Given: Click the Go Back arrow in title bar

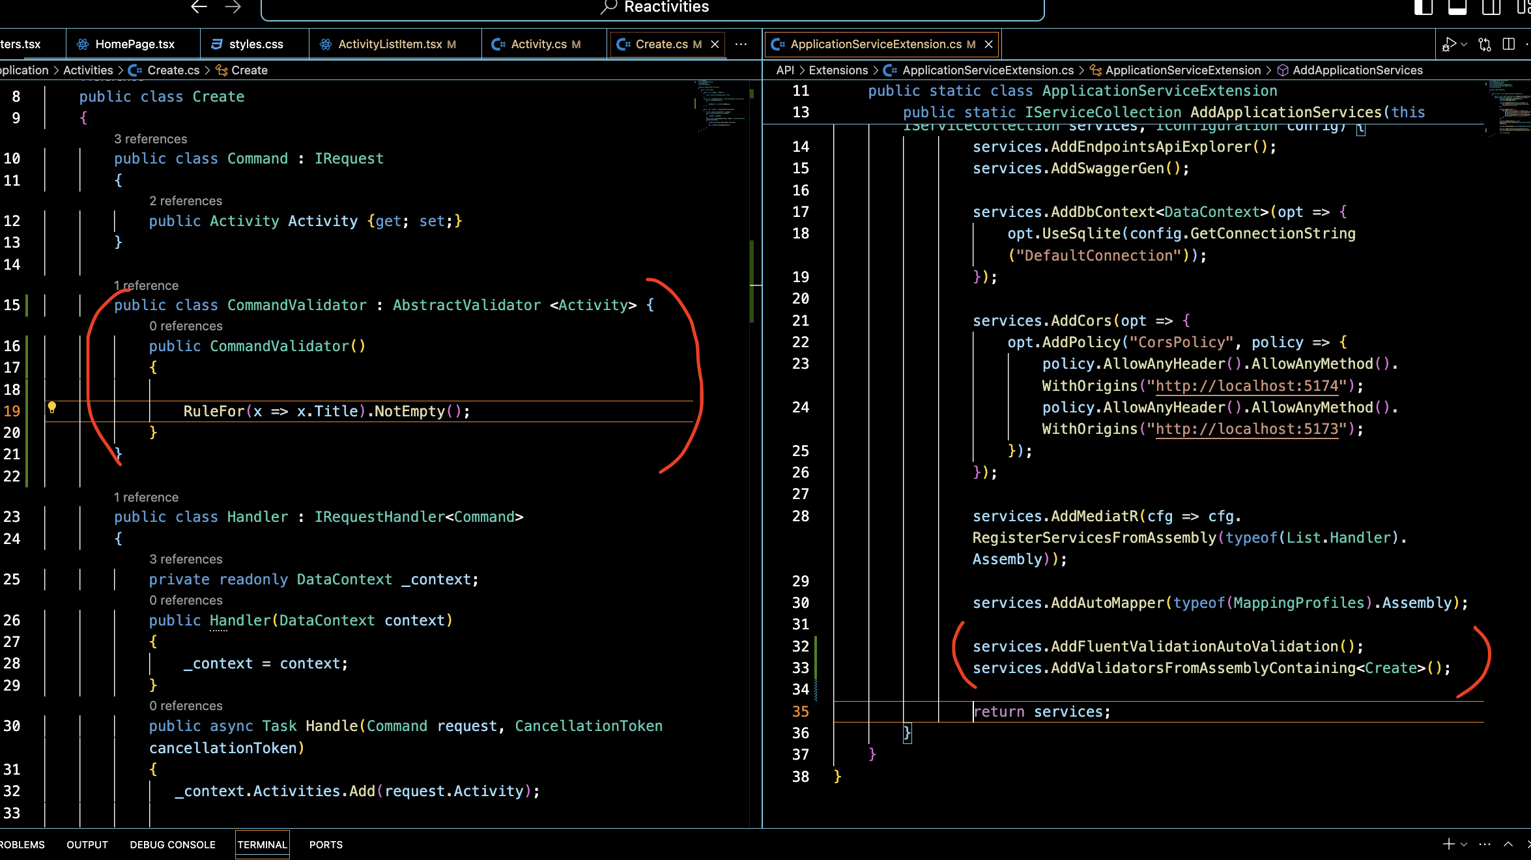Looking at the screenshot, I should click(x=199, y=7).
